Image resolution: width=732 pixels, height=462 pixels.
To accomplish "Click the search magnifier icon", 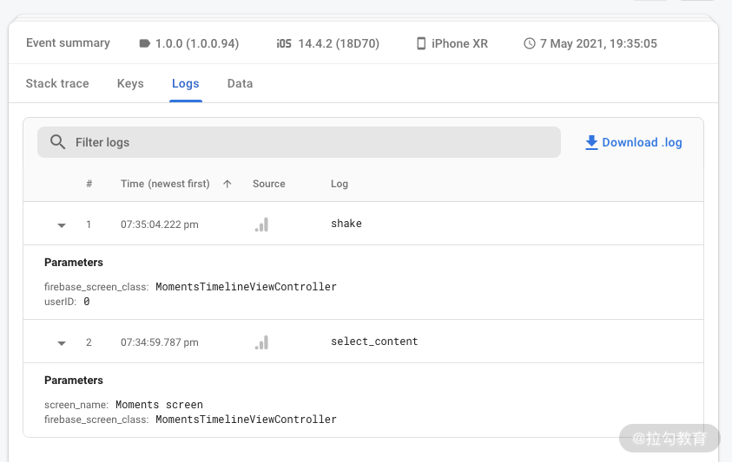I will [57, 142].
